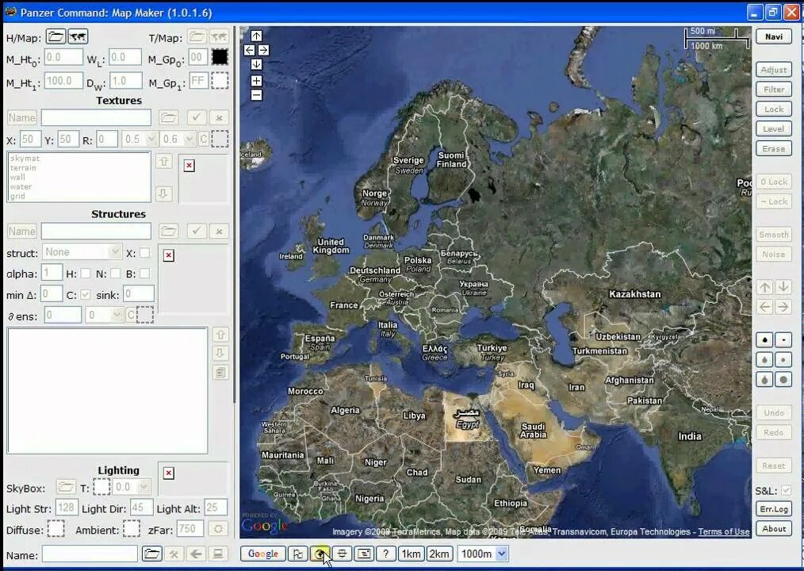Click the copy icon beside the structures list
Image resolution: width=804 pixels, height=571 pixels.
(220, 373)
